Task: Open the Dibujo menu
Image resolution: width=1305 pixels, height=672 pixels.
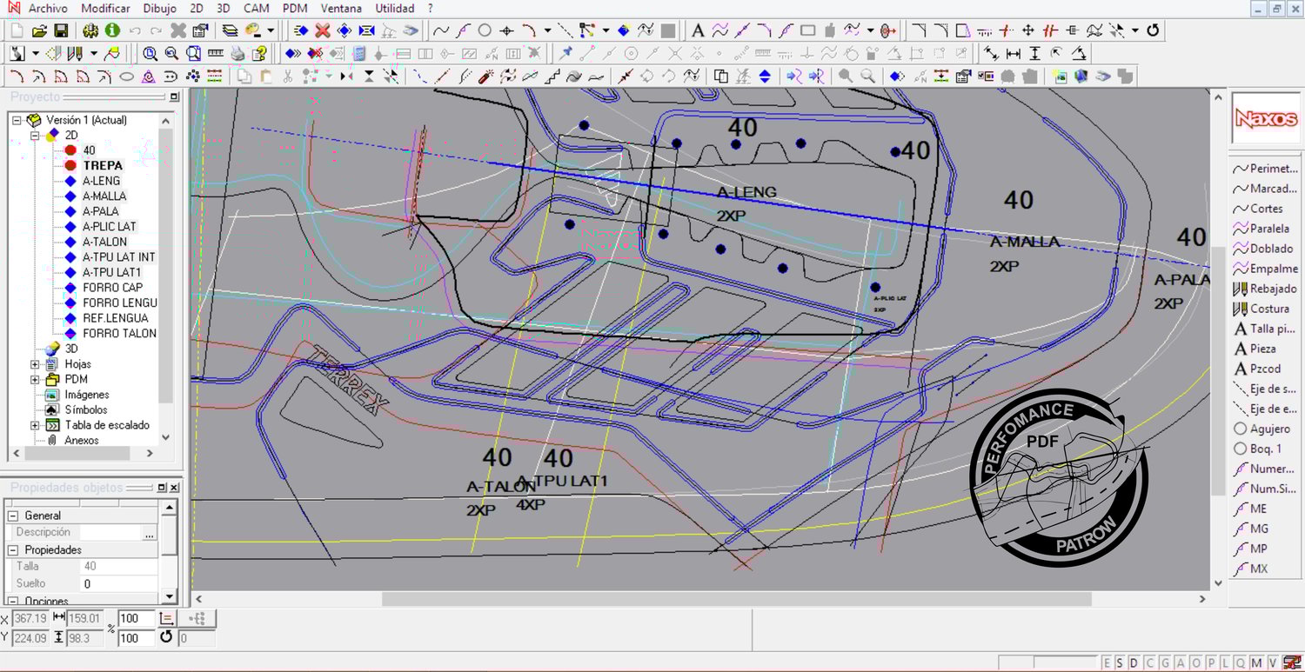Action: [159, 9]
